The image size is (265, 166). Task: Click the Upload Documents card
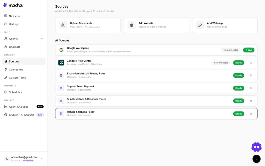88,25
